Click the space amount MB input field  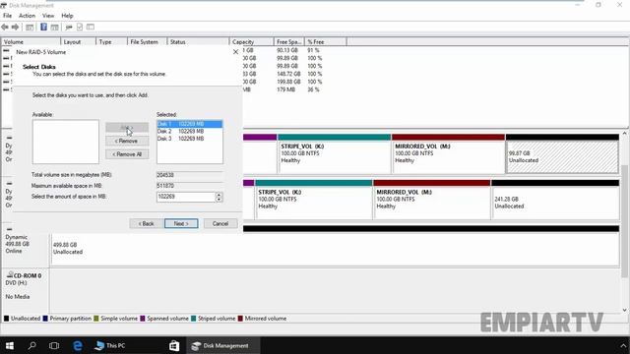coord(186,197)
